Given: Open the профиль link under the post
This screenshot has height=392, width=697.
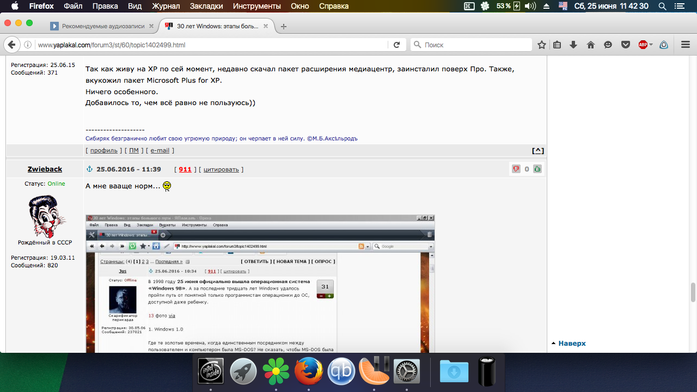Looking at the screenshot, I should [x=103, y=150].
